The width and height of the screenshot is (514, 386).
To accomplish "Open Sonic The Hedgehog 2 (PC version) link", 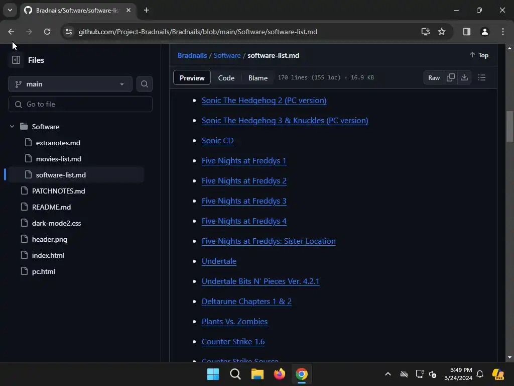I will tap(264, 101).
